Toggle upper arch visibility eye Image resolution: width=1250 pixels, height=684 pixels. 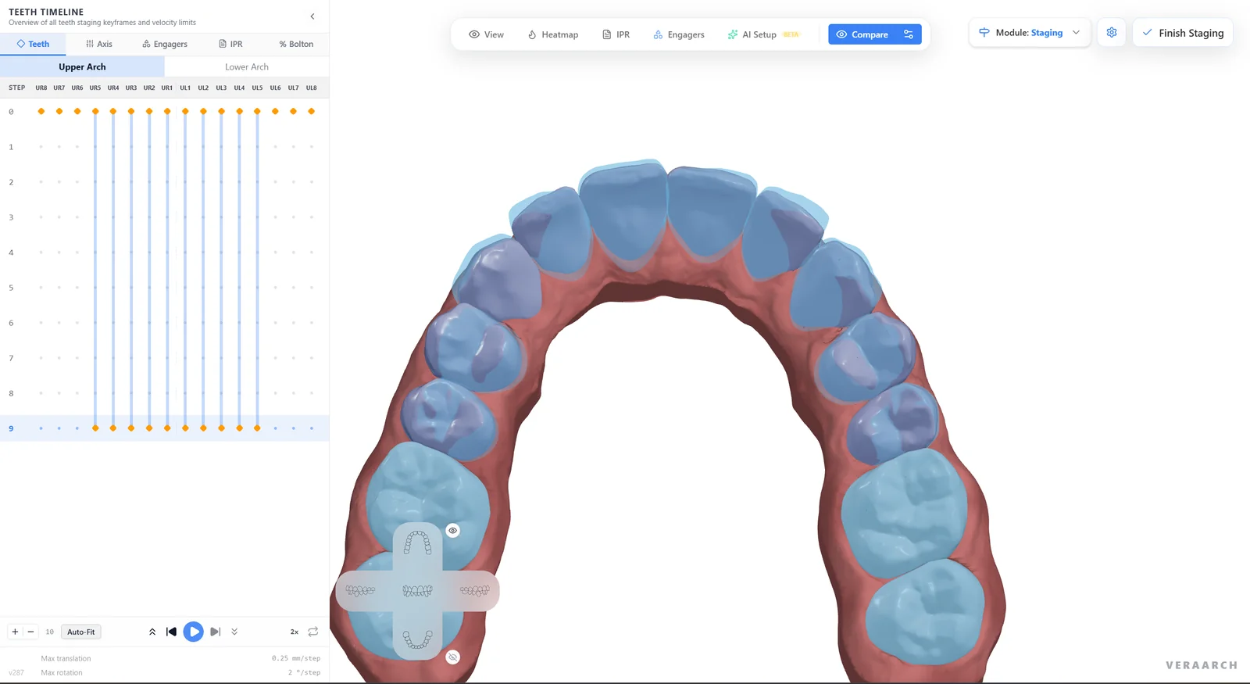452,531
